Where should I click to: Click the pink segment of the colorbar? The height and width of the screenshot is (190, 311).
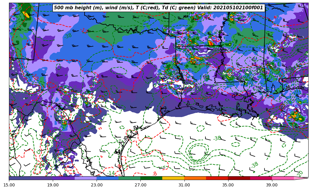tap(283, 178)
